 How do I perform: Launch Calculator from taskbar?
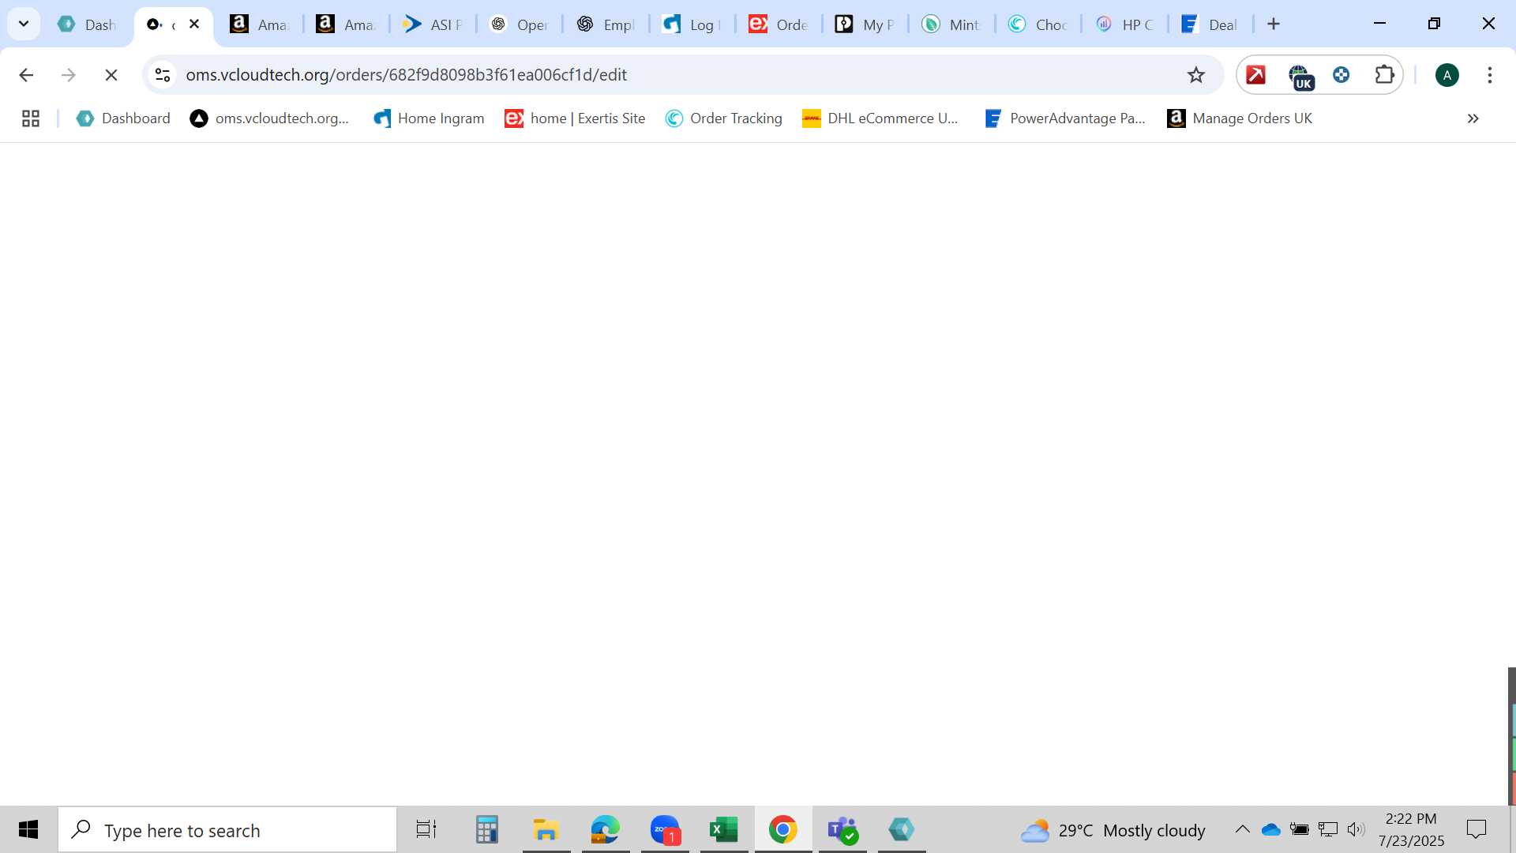point(487,830)
